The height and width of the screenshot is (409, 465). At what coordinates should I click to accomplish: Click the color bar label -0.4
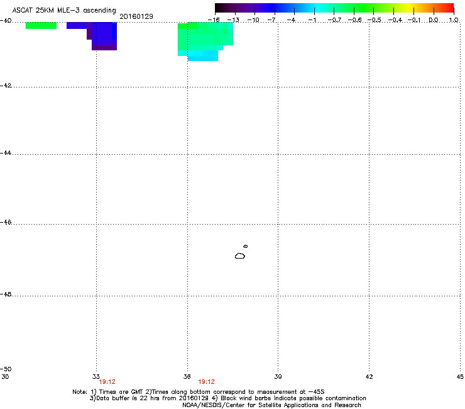pyautogui.click(x=395, y=20)
